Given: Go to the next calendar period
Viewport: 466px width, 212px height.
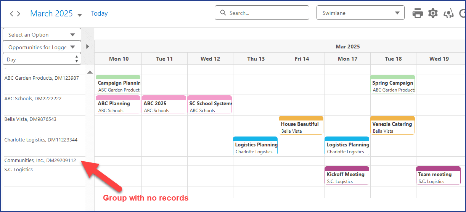Looking at the screenshot, I should (18, 14).
